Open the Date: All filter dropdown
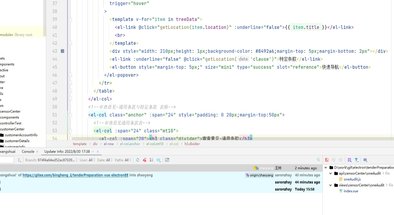Screen dimensions: 394x215 click(x=105, y=160)
